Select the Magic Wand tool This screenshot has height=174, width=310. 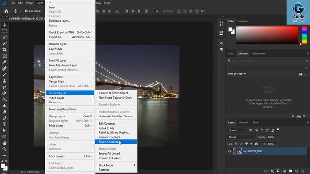tap(4, 43)
